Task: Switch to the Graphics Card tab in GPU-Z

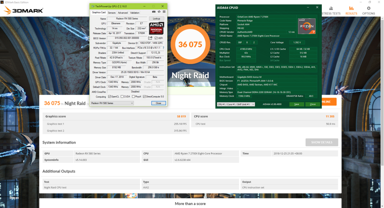Action: click(99, 12)
